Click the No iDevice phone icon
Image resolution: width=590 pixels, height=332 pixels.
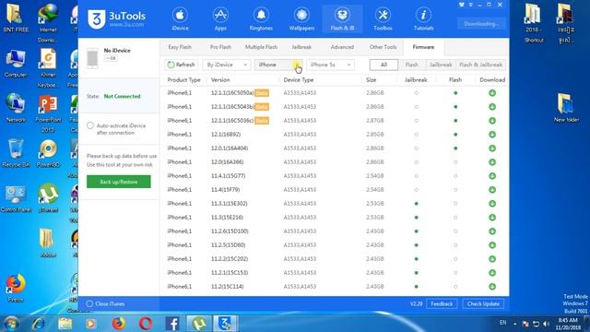click(92, 58)
